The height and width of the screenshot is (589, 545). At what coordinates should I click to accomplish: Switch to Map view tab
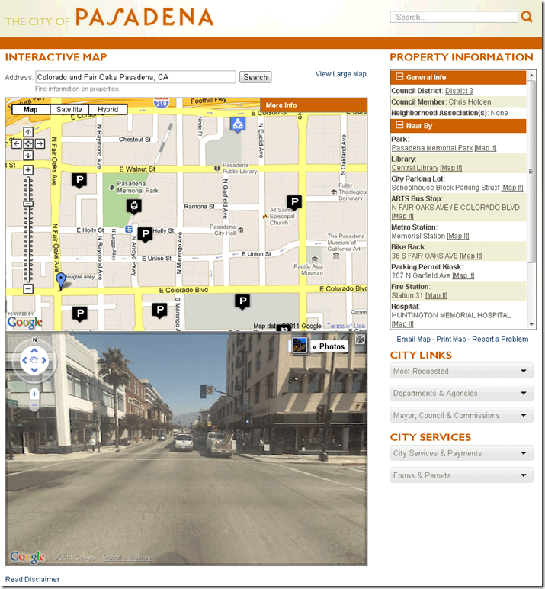[x=30, y=109]
